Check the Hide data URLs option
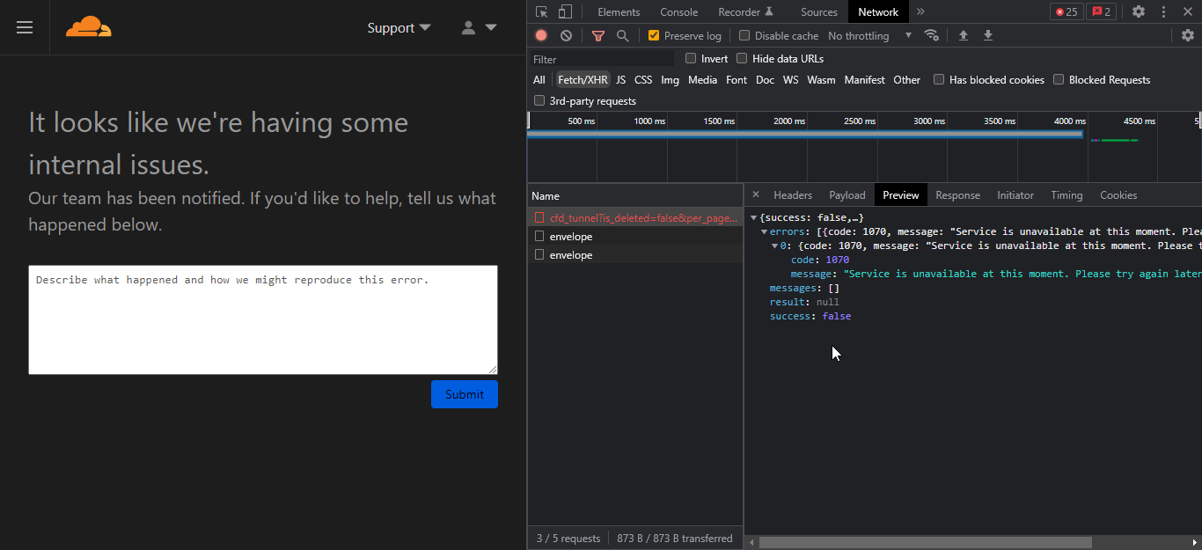This screenshot has width=1202, height=550. coord(742,58)
